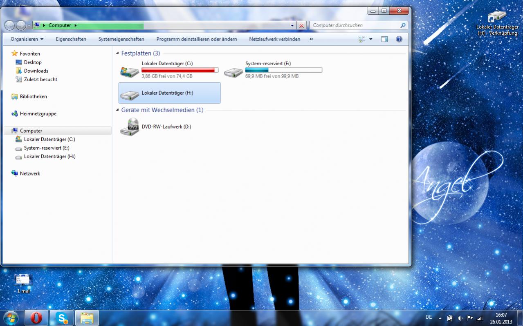The image size is (523, 326).
Task: Show hidden tray icons arrow
Action: [440, 318]
